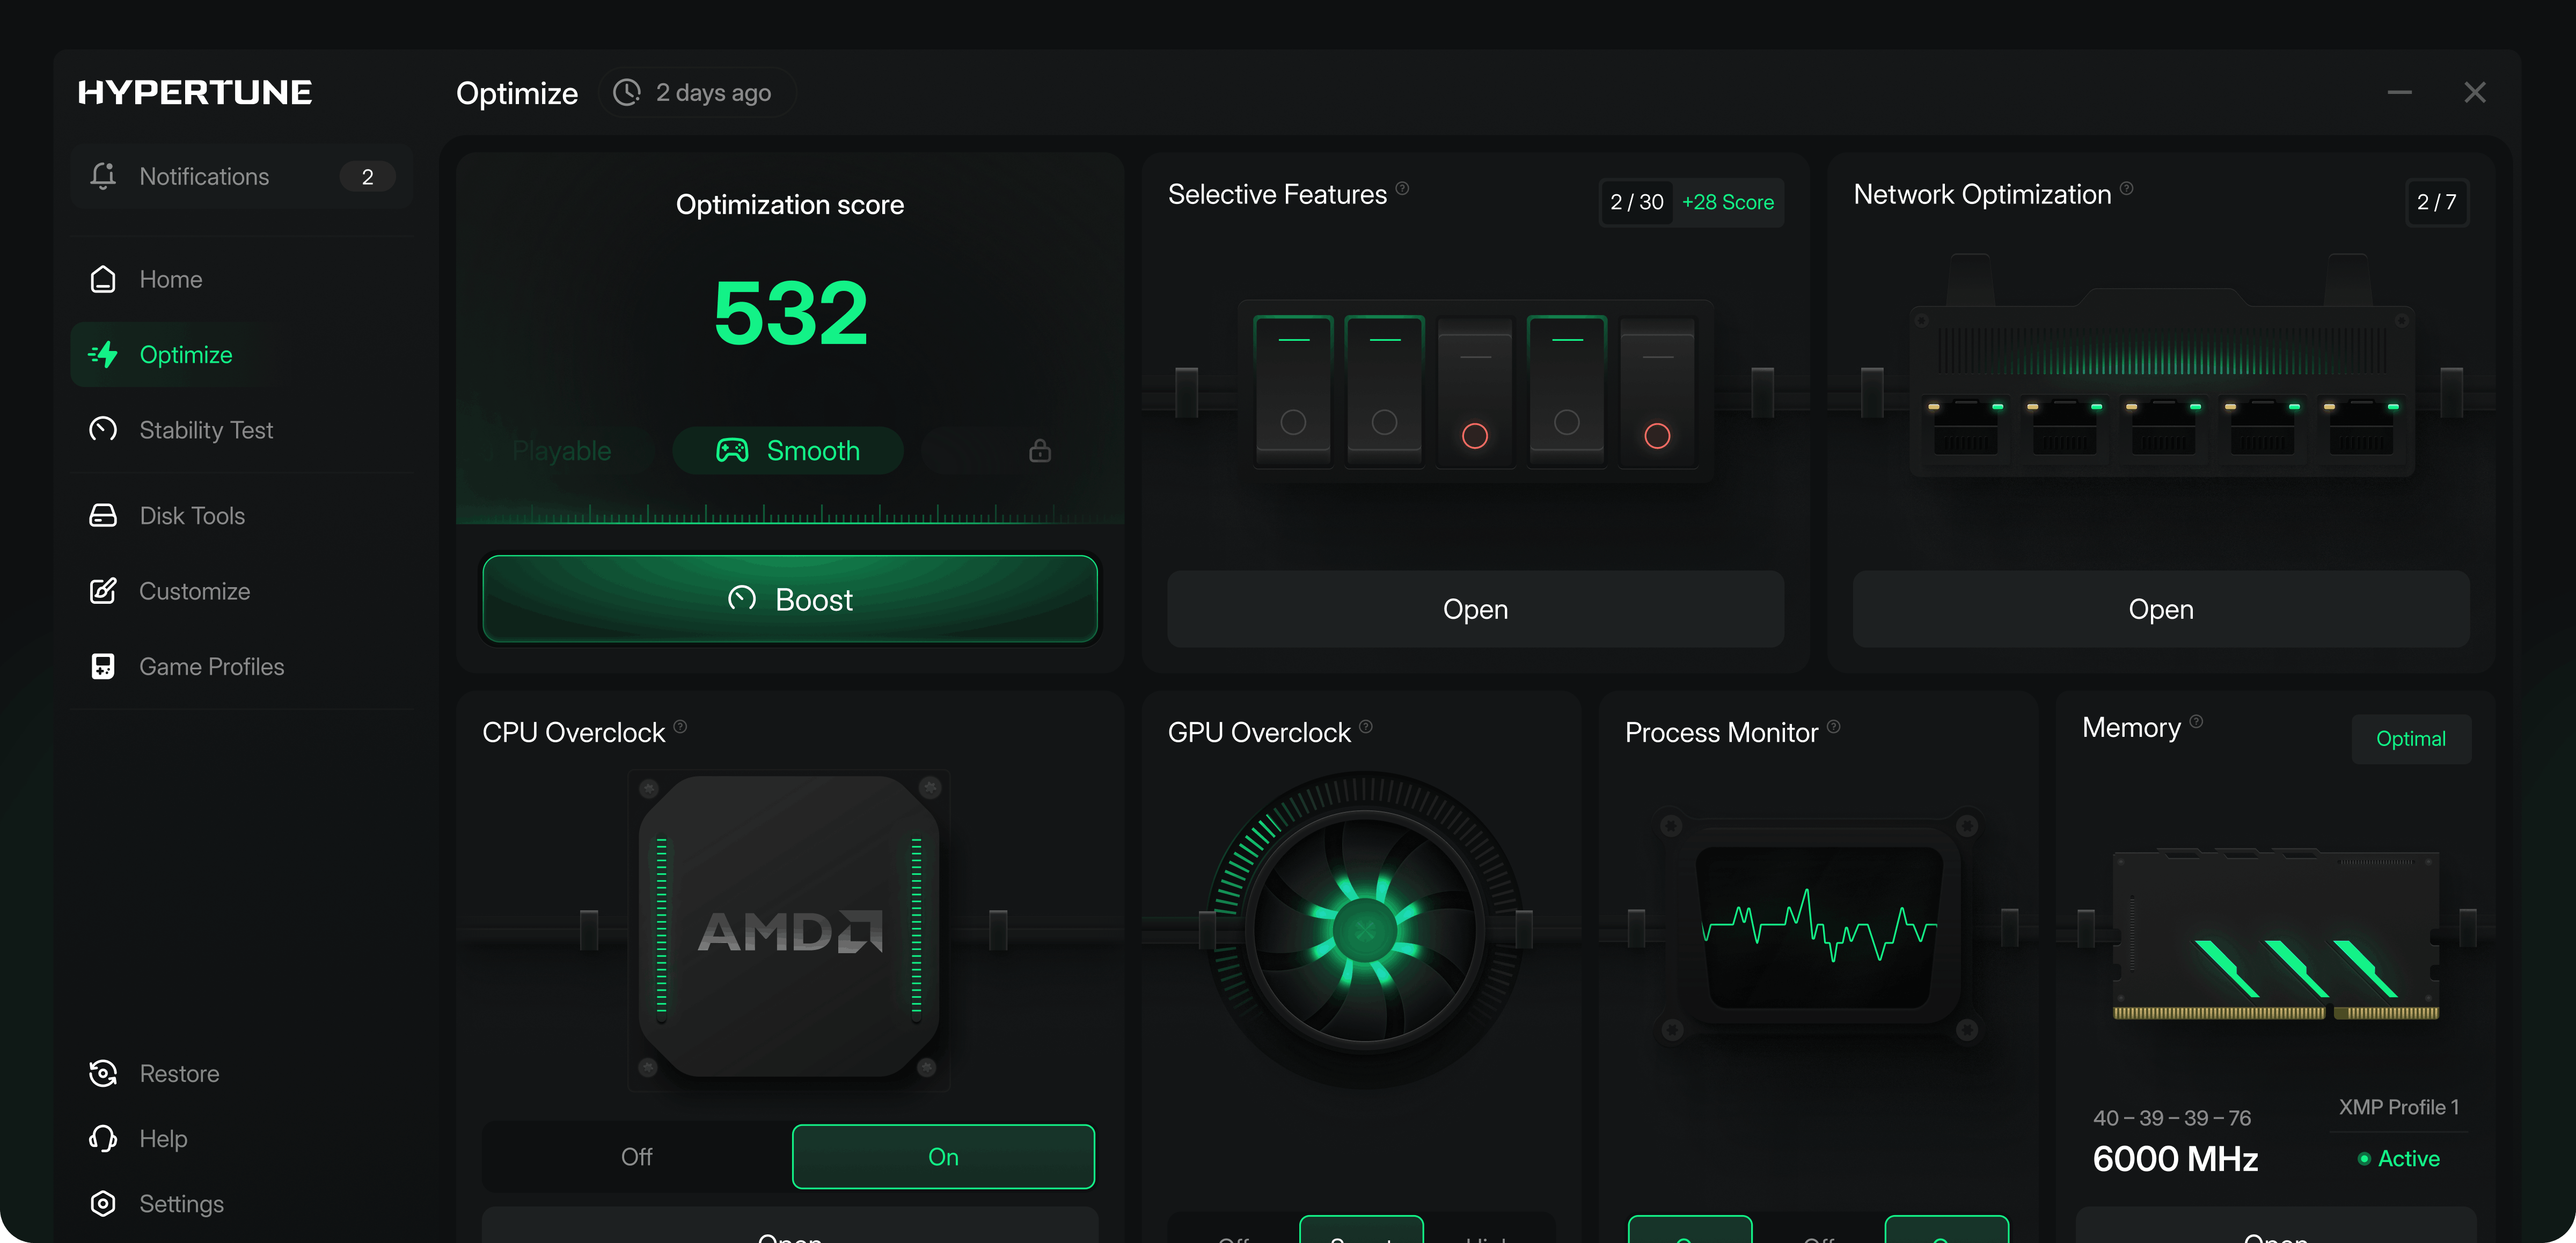Turn CPU Overclock Off
Image resolution: width=2576 pixels, height=1243 pixels.
click(x=637, y=1156)
